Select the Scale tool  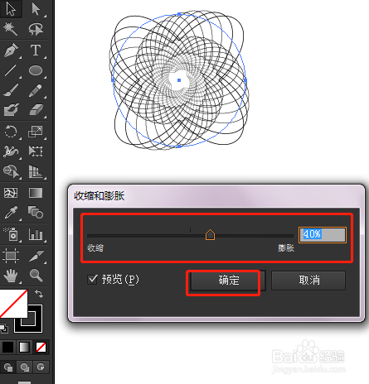[36, 132]
